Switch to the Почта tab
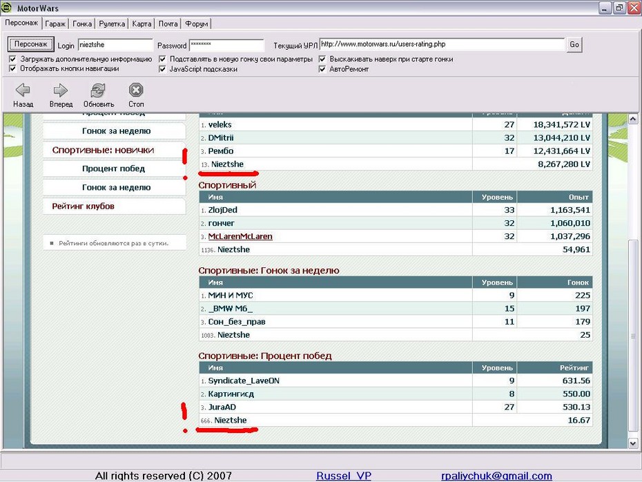642x482 pixels. point(168,23)
